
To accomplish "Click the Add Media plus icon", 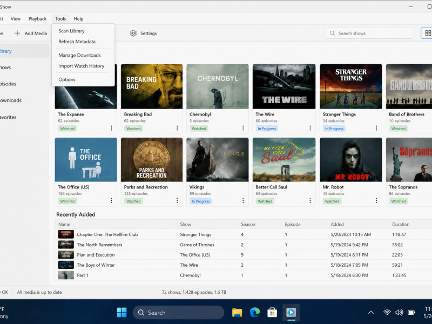I will 17,33.
